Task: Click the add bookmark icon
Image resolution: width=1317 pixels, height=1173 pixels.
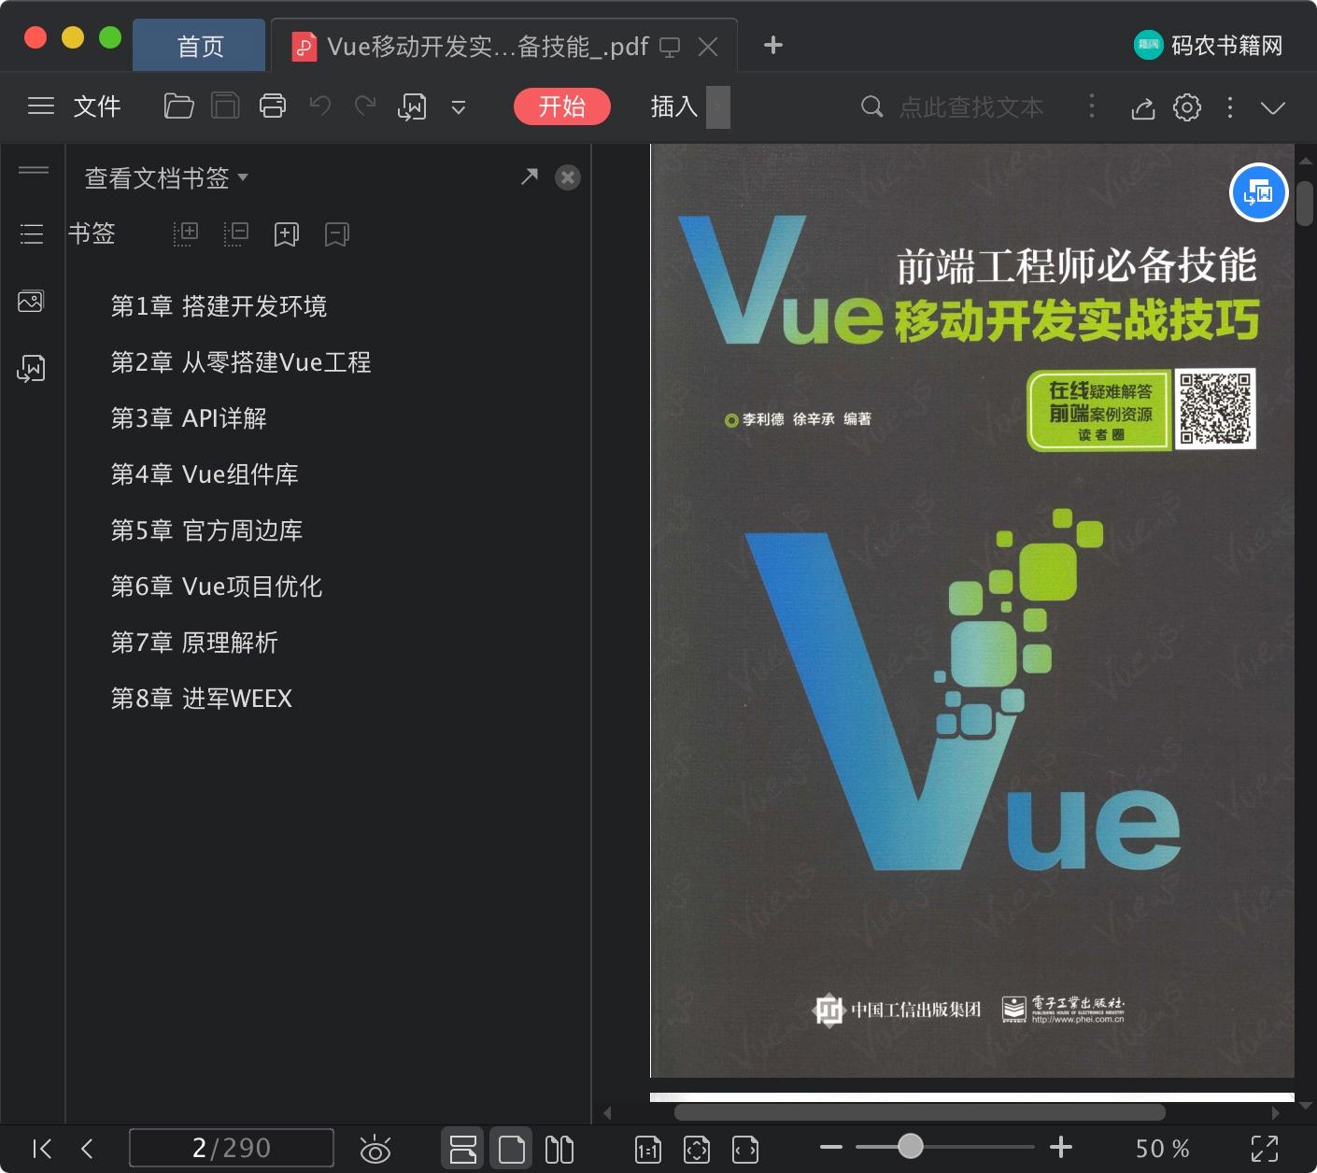Action: point(287,234)
